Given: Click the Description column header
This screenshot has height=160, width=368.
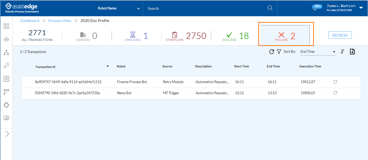Looking at the screenshot, I should point(203,66).
